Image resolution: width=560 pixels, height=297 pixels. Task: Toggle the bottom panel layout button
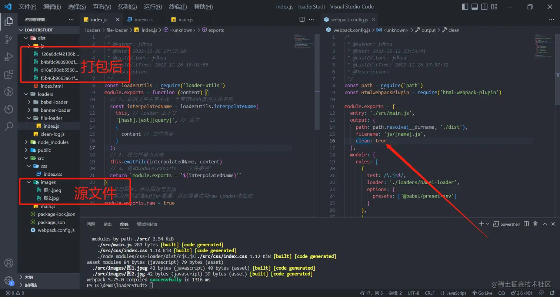click(474, 7)
